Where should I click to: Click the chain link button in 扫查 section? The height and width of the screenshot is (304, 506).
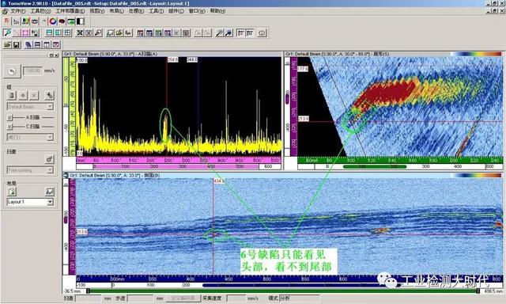pyautogui.click(x=49, y=159)
